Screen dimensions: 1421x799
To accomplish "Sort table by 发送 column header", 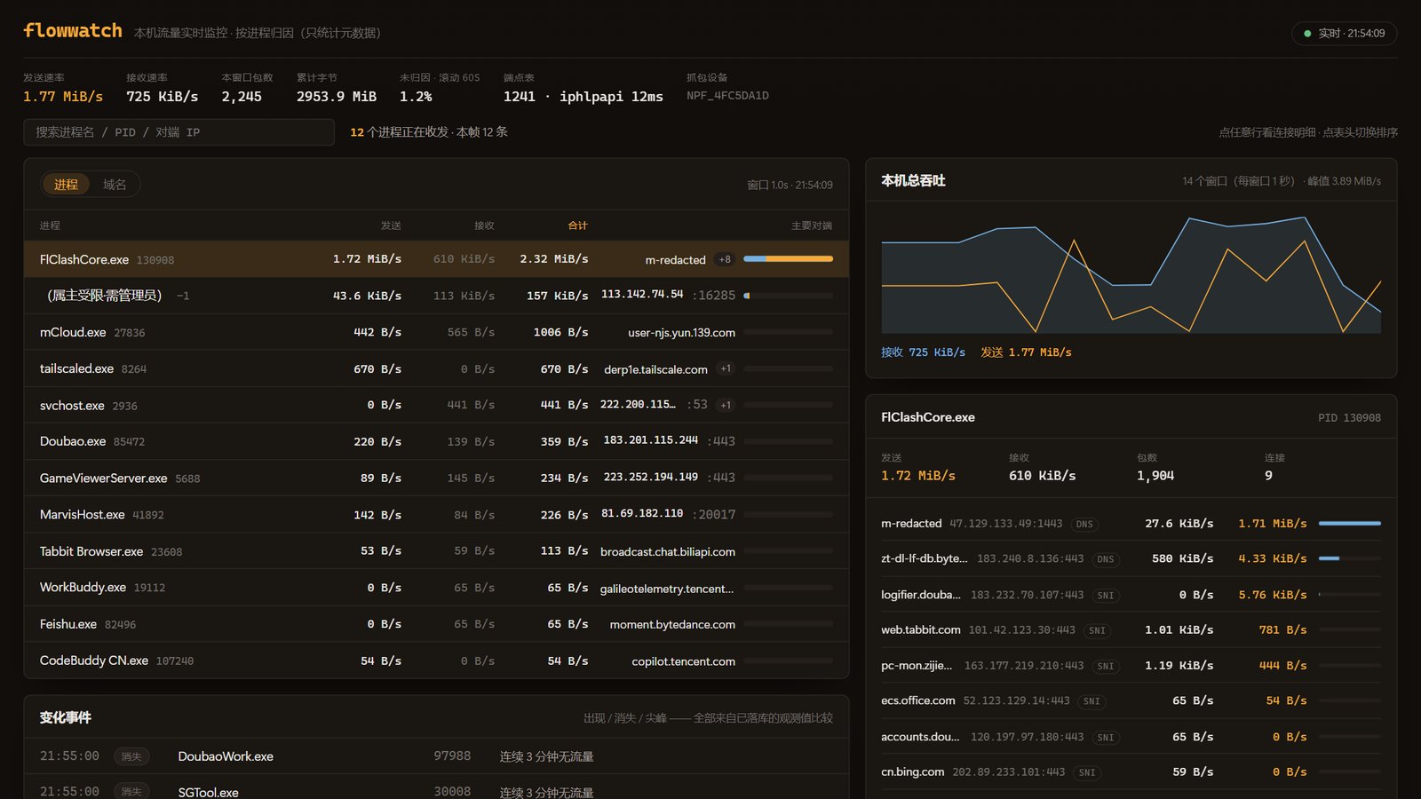I will (x=391, y=225).
